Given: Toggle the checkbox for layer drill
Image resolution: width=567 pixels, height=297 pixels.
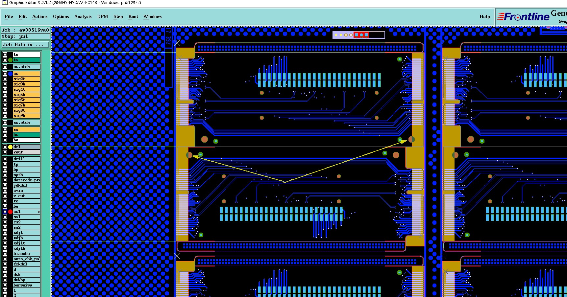Looking at the screenshot, I should 5,159.
